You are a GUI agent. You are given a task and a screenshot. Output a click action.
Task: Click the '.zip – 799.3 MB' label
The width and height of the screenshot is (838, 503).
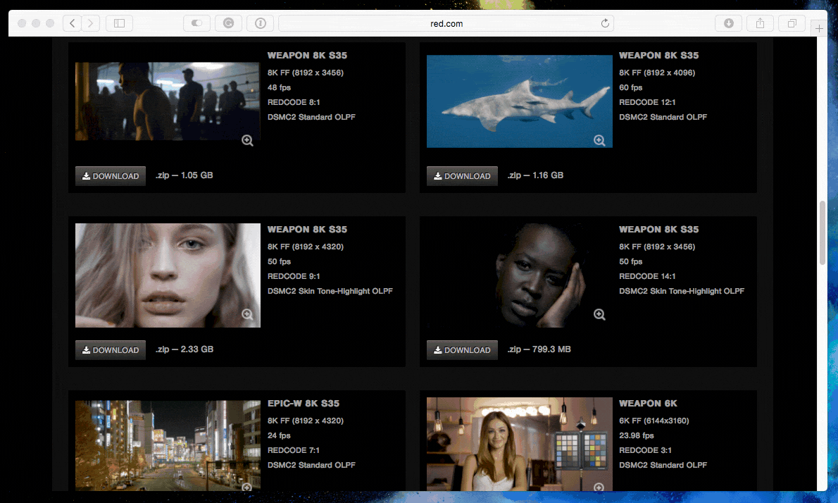click(539, 349)
